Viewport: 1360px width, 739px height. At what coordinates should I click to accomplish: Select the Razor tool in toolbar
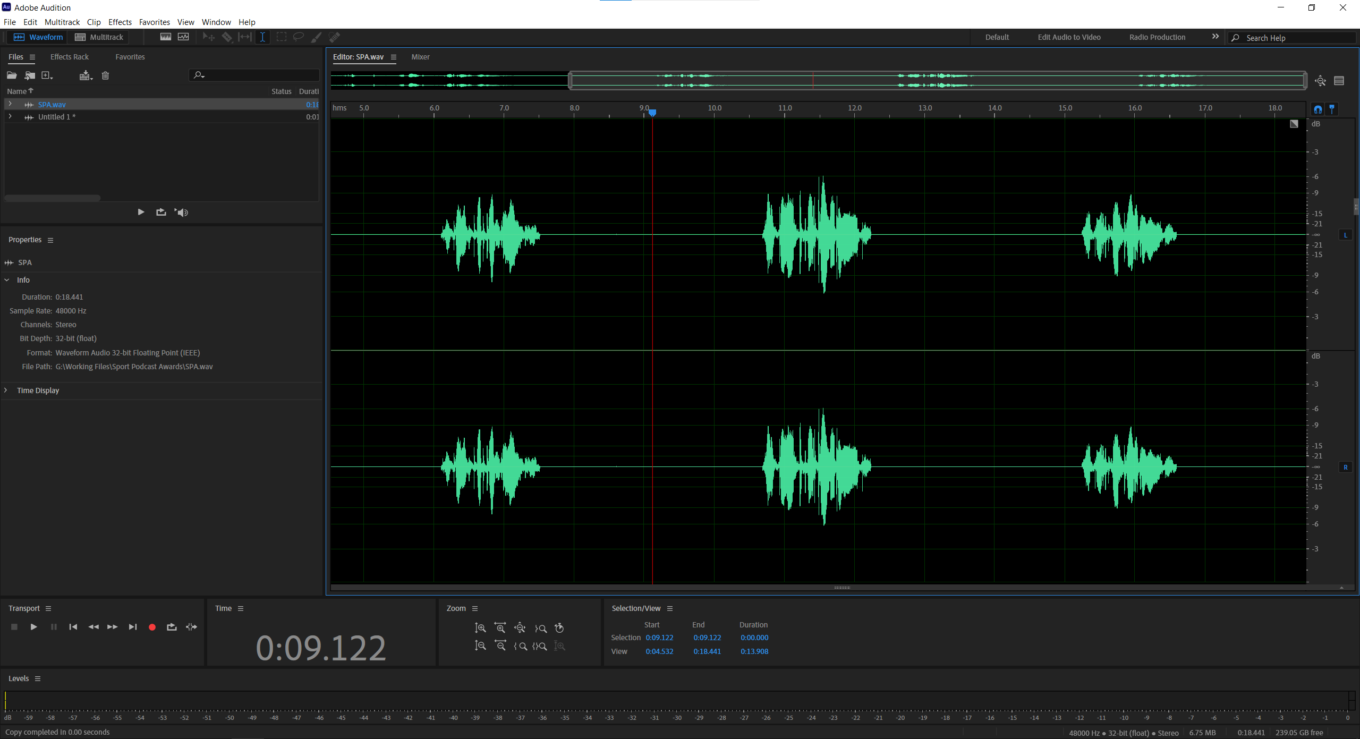click(227, 37)
